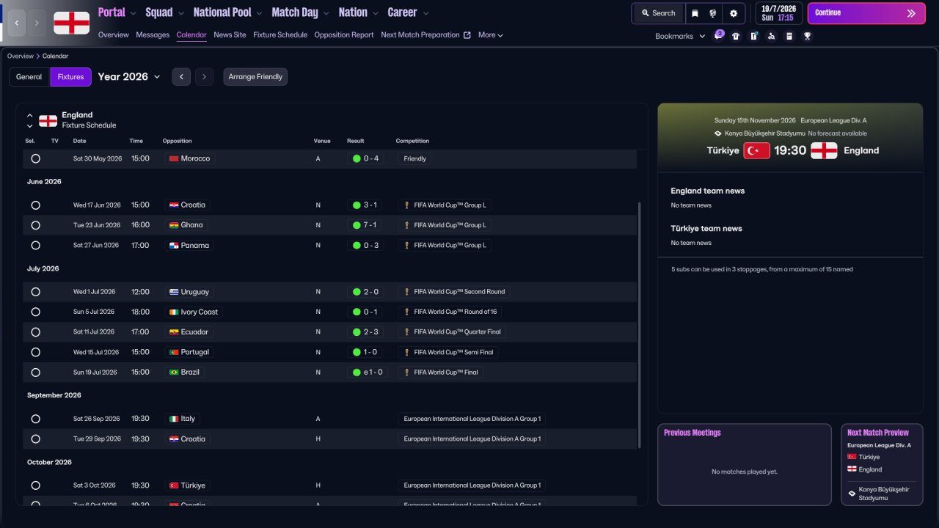Click the Morocco flag in the opposition column

[x=174, y=158]
